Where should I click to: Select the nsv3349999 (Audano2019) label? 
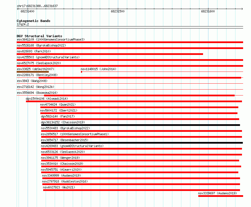tap(61, 175)
